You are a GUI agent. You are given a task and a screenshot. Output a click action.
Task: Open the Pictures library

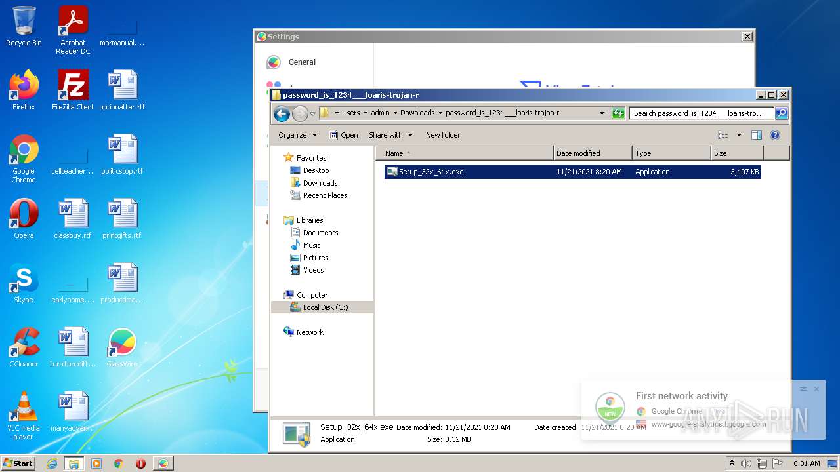pyautogui.click(x=316, y=258)
